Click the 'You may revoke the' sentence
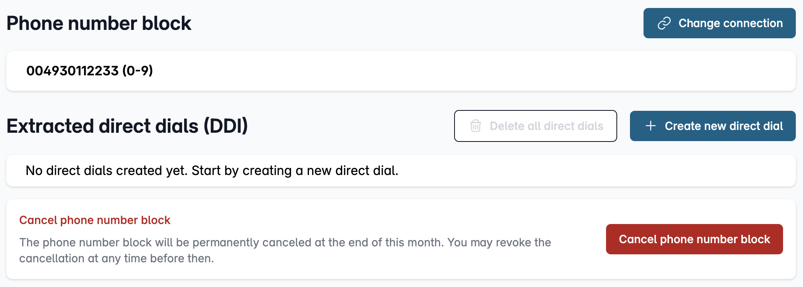 pos(499,242)
